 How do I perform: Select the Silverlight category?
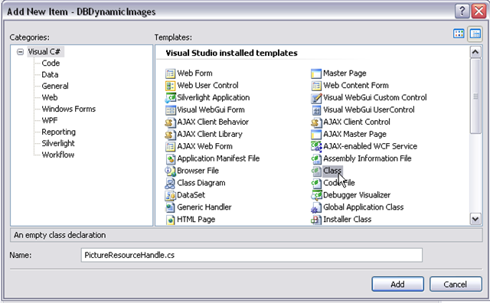[x=58, y=143]
